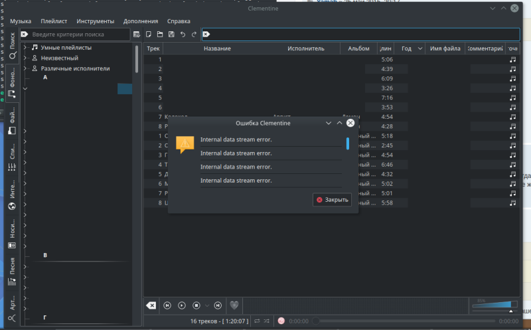Open stop button dropdown arrow
Screen dimensions: 531x330
pyautogui.click(x=207, y=305)
